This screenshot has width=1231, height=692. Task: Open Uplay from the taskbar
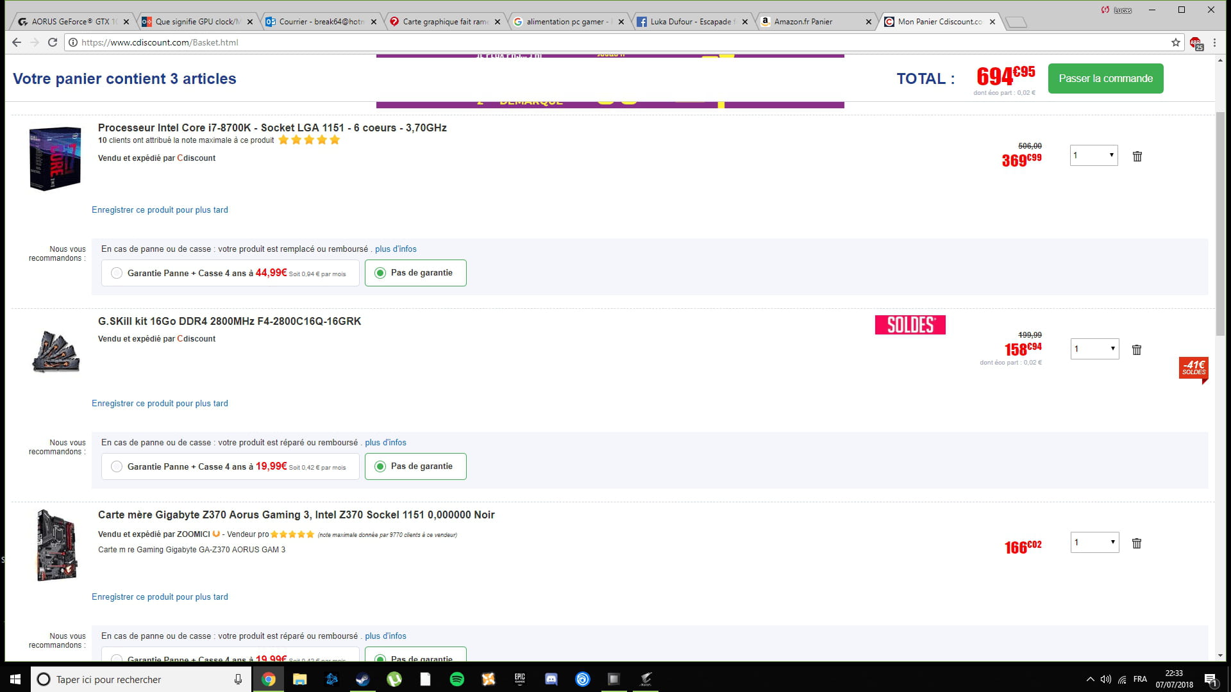coord(582,679)
